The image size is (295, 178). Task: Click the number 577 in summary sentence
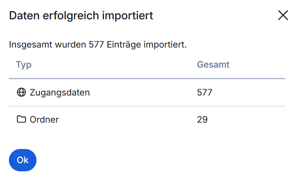[97, 45]
